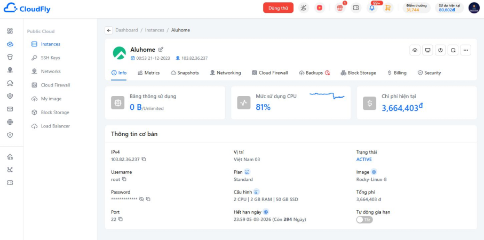
Task: Open the three-dots more actions menu
Action: (466, 50)
